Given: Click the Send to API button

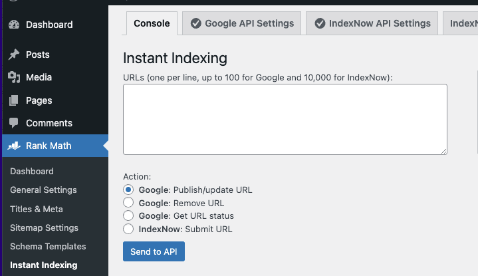Looking at the screenshot, I should click(x=154, y=251).
